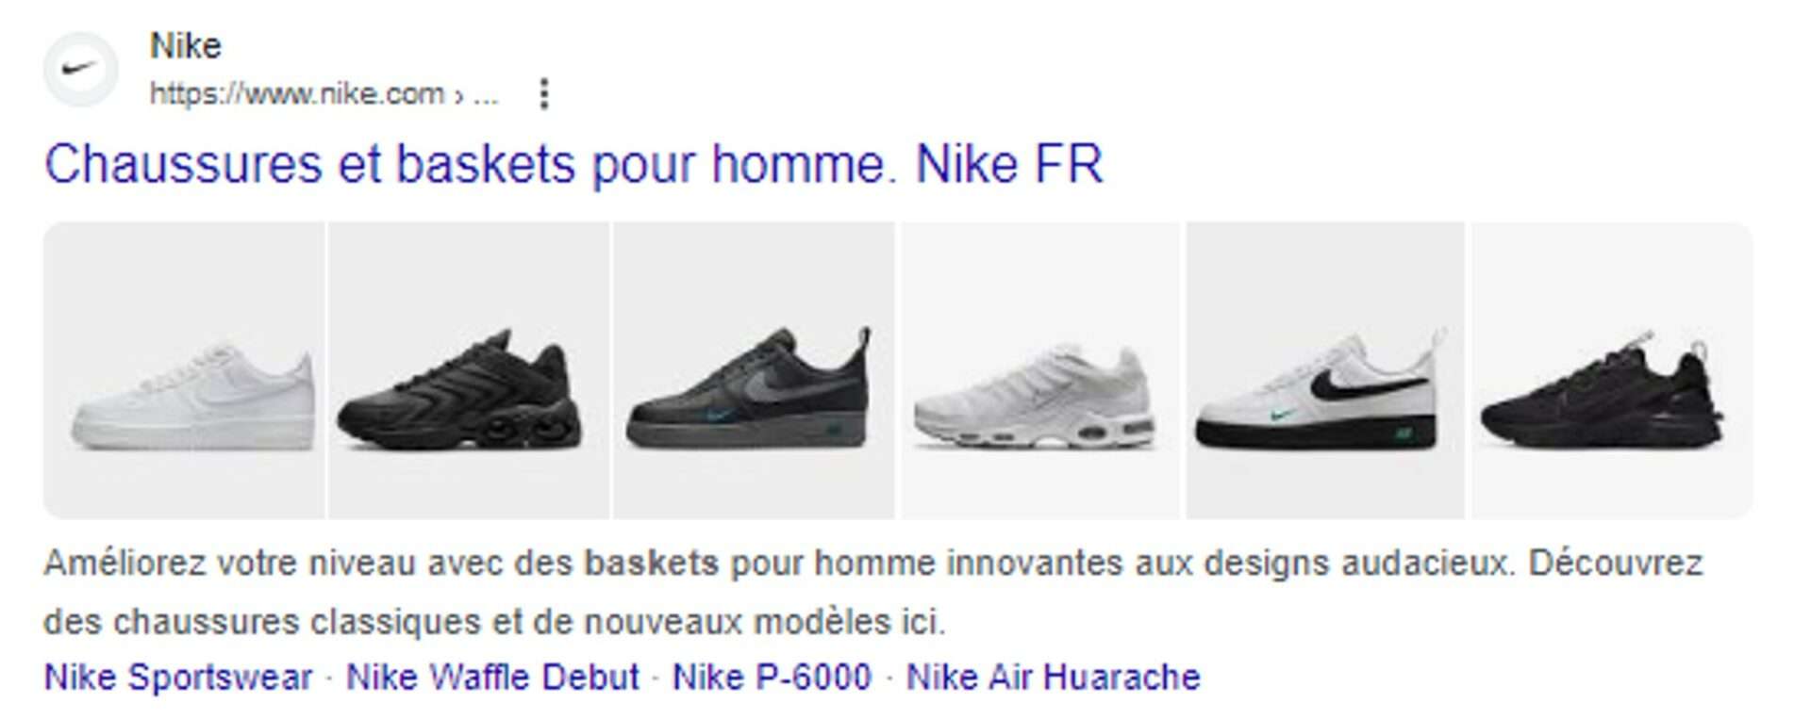Screen dimensions: 1811x719
Task: Go to the Nike P-6000 sitelink
Action: [x=772, y=678]
